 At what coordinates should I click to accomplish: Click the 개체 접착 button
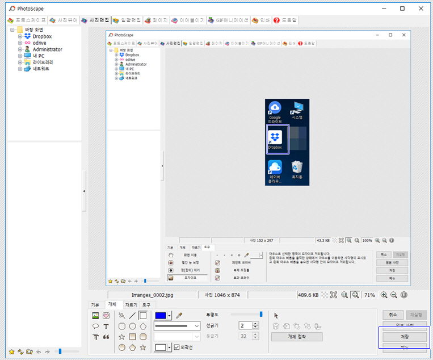pos(297,337)
